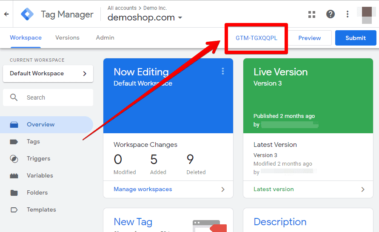
Task: Click the Tag Manager logo
Action: (27, 14)
